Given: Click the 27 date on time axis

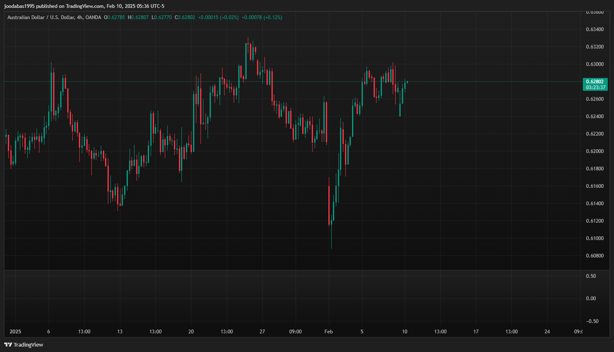Looking at the screenshot, I should (x=262, y=332).
